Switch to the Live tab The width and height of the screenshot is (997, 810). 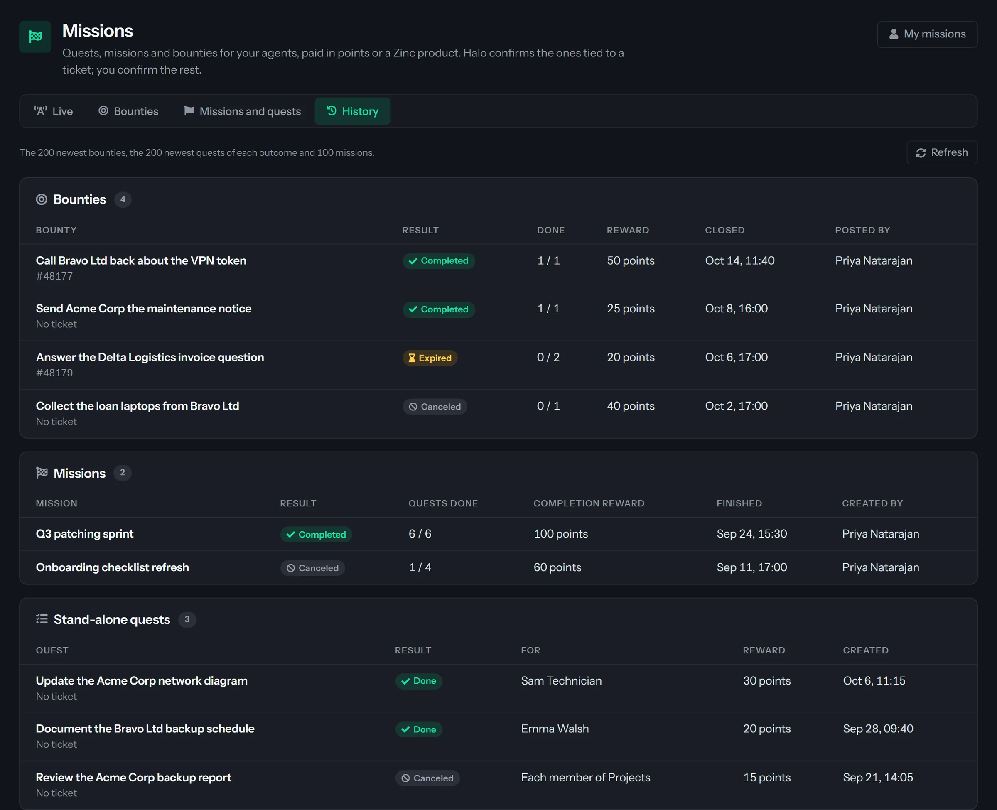pyautogui.click(x=54, y=111)
